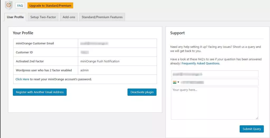Click the support phone number field
The width and height of the screenshot is (270, 138).
click(x=215, y=82)
